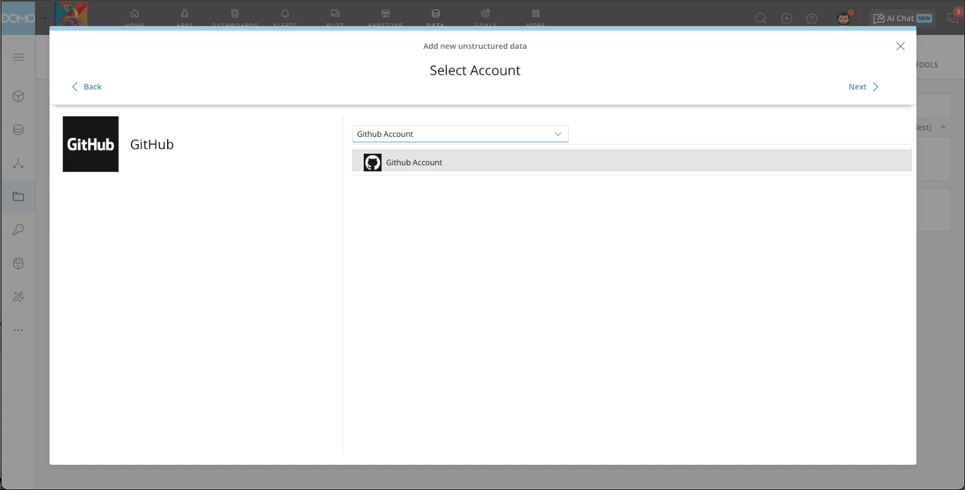Open the More grid nav item

pos(536,17)
